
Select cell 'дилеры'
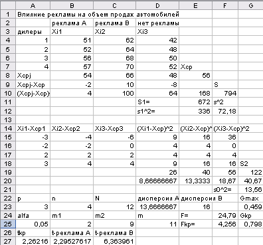tap(33, 32)
